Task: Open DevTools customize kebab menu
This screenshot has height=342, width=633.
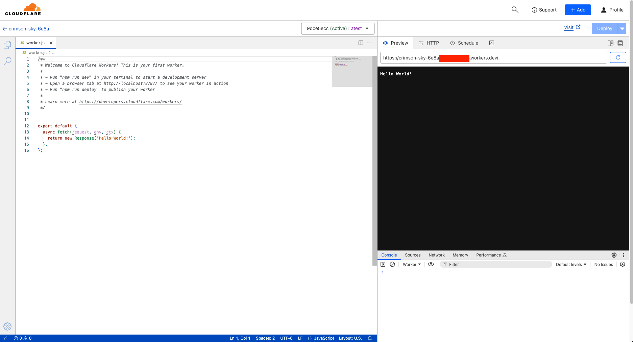Action: tap(624, 255)
